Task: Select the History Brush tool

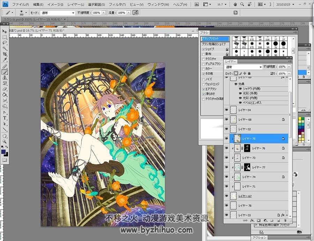Action: [5, 83]
